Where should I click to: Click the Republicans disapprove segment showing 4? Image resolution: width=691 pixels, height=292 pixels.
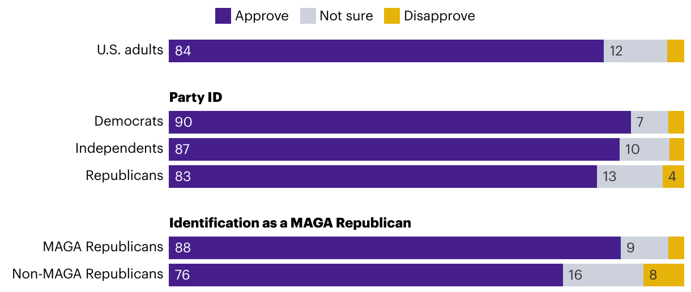point(673,177)
